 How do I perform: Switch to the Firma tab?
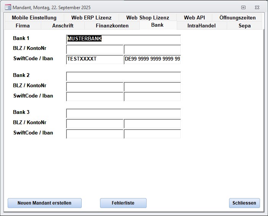click(23, 26)
